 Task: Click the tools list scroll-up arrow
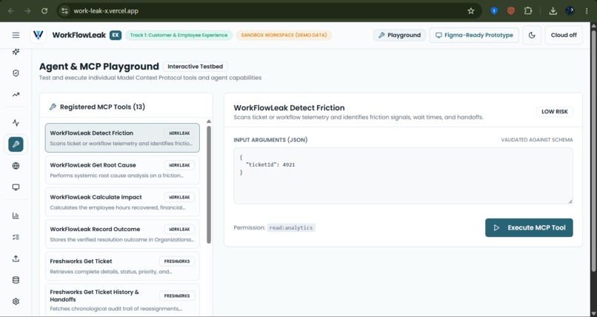tap(209, 121)
